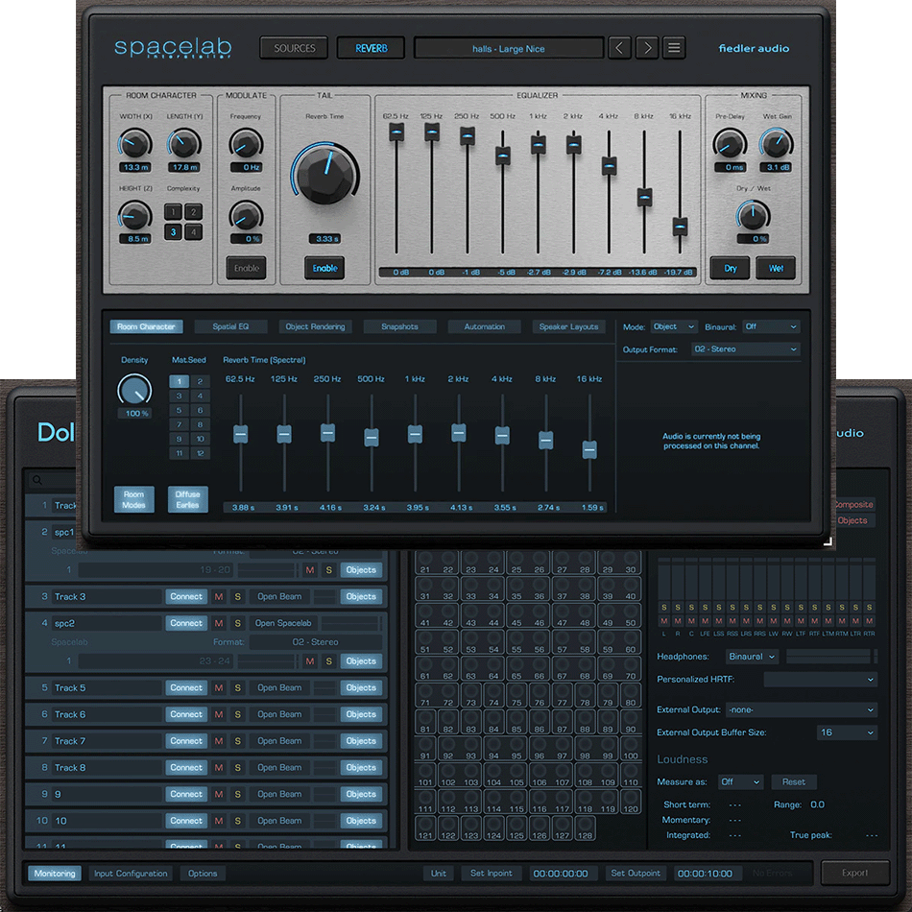912x912 pixels.
Task: Open Headphones dropdown set to Binaural
Action: (x=752, y=657)
